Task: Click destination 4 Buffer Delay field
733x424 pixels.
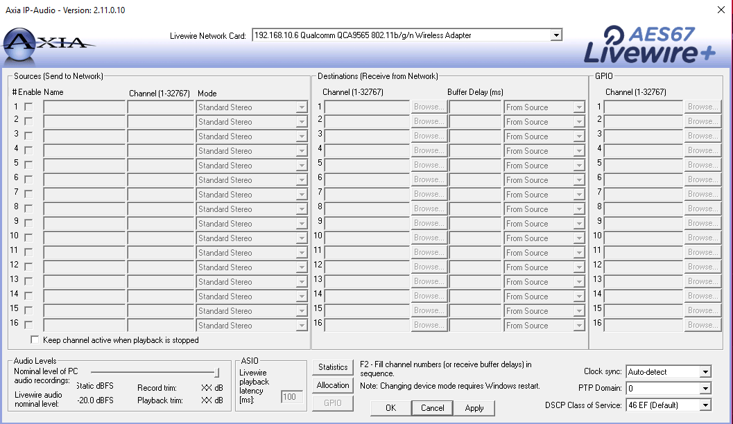Action: click(x=476, y=151)
